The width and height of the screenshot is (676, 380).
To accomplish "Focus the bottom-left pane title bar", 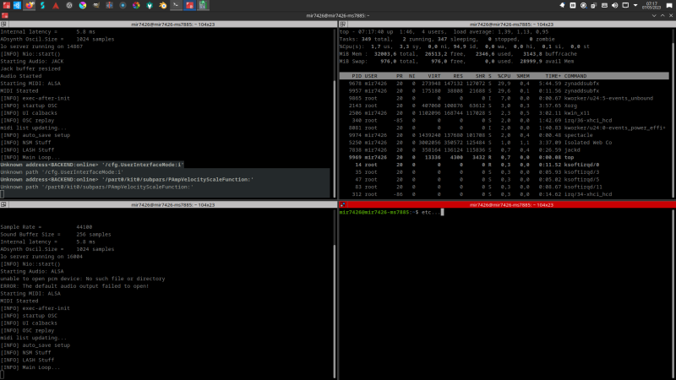I will point(172,204).
